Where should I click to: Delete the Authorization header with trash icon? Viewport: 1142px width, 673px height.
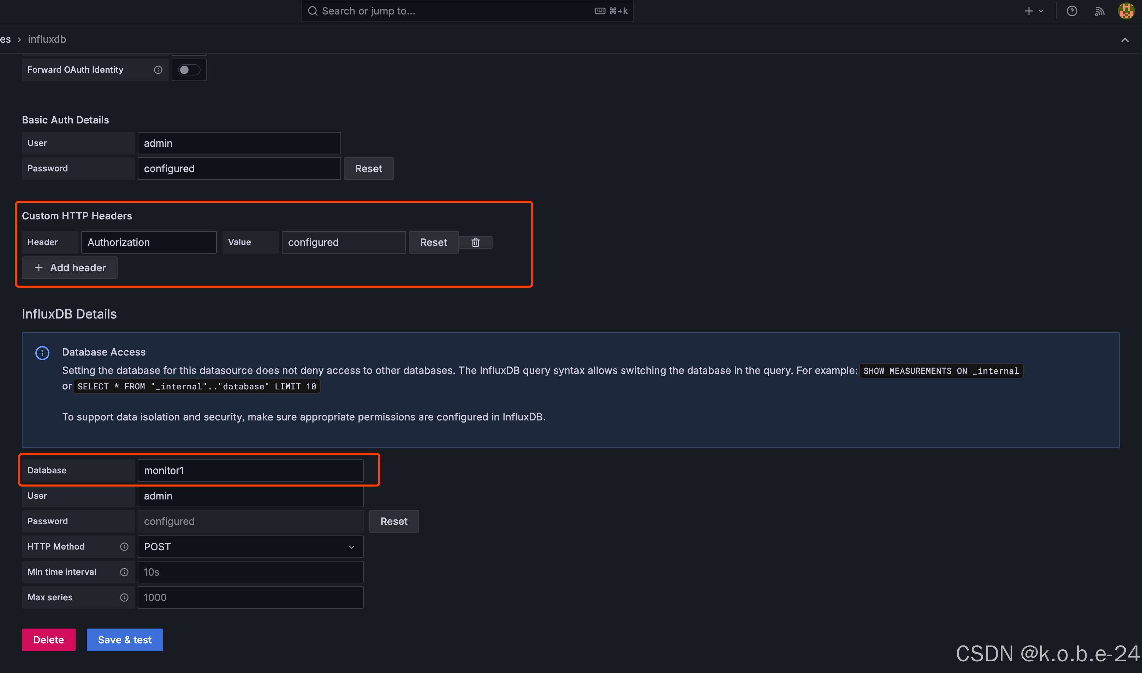(475, 242)
